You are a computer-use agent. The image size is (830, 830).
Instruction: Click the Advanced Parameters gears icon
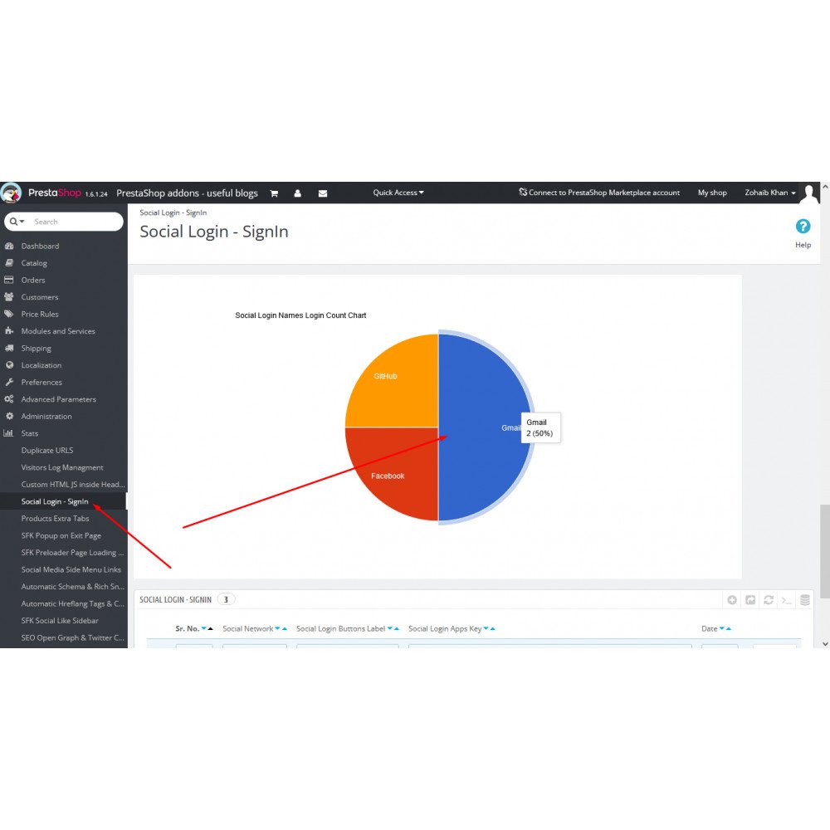tap(9, 398)
